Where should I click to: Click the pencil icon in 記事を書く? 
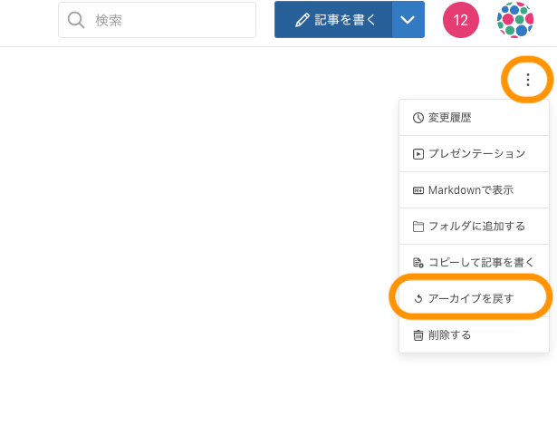[302, 20]
